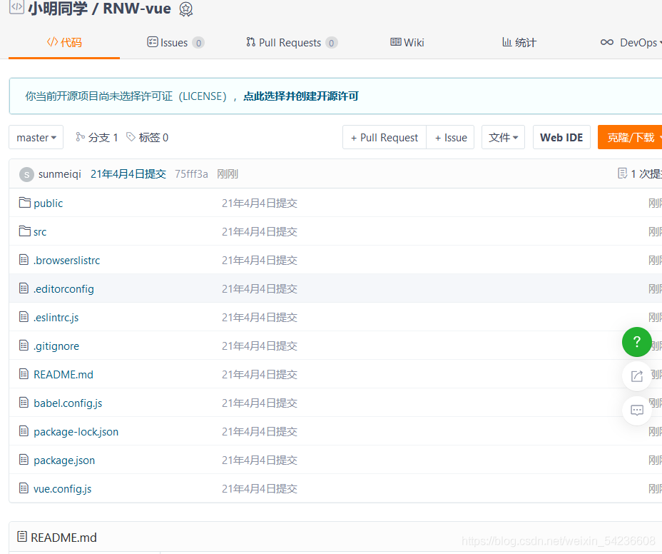Screen dimensions: 662x554
Task: Open the 代码 tab
Action: tap(64, 43)
